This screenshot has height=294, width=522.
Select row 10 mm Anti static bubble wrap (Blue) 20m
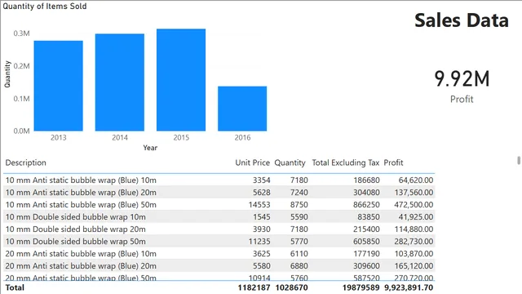(x=219, y=193)
